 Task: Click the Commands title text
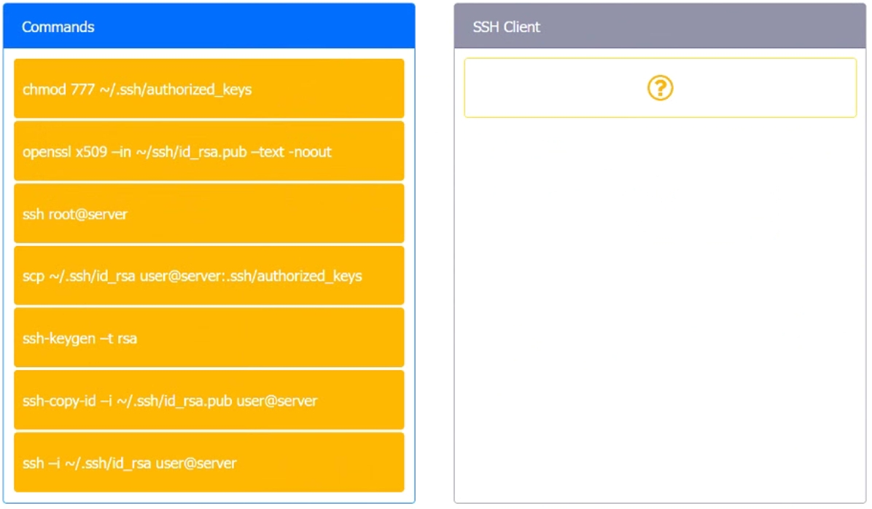pyautogui.click(x=58, y=27)
